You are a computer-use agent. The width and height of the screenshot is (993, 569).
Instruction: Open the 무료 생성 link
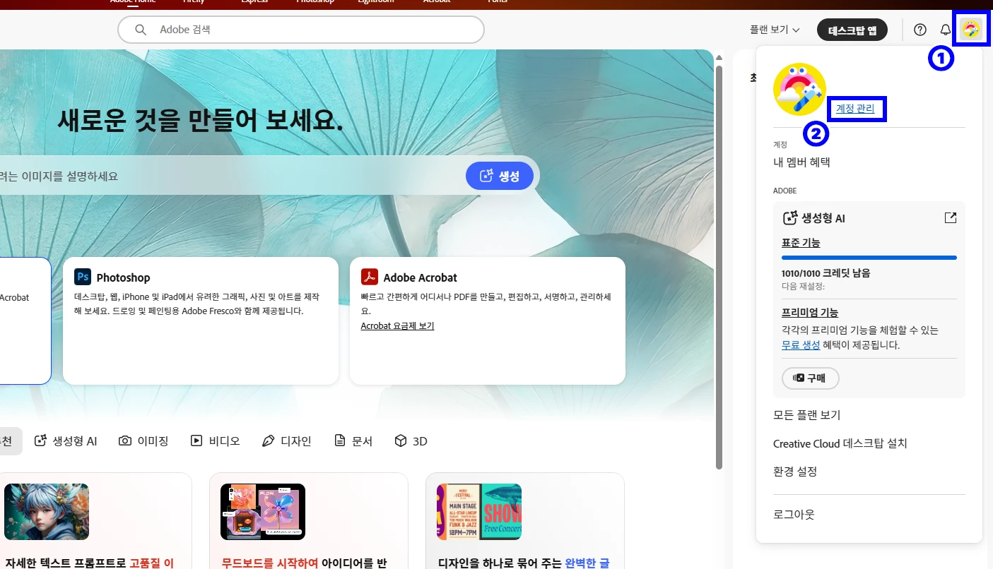(801, 345)
